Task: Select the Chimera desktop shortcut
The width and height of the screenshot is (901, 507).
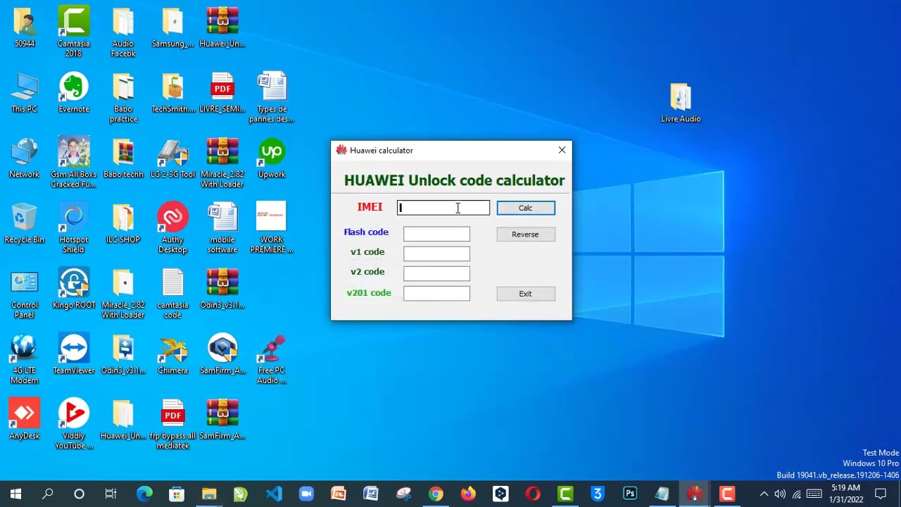Action: point(173,355)
